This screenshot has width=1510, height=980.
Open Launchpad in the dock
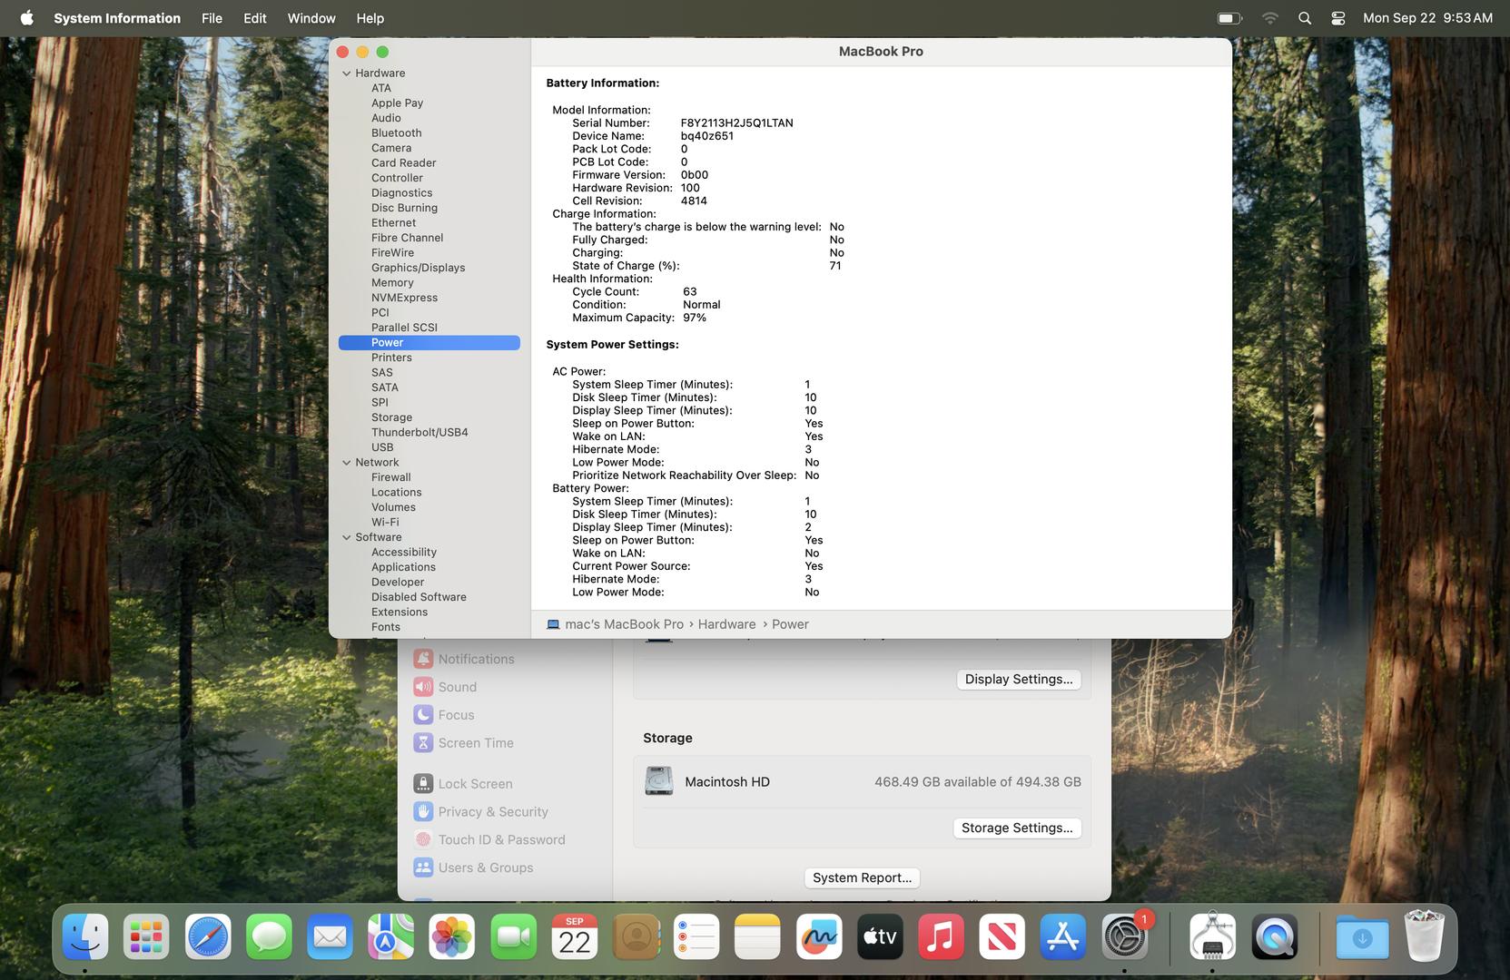[x=146, y=936]
